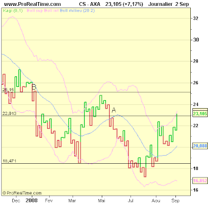
Task: Click the 18 price axis label
Action: pyautogui.click(x=196, y=169)
